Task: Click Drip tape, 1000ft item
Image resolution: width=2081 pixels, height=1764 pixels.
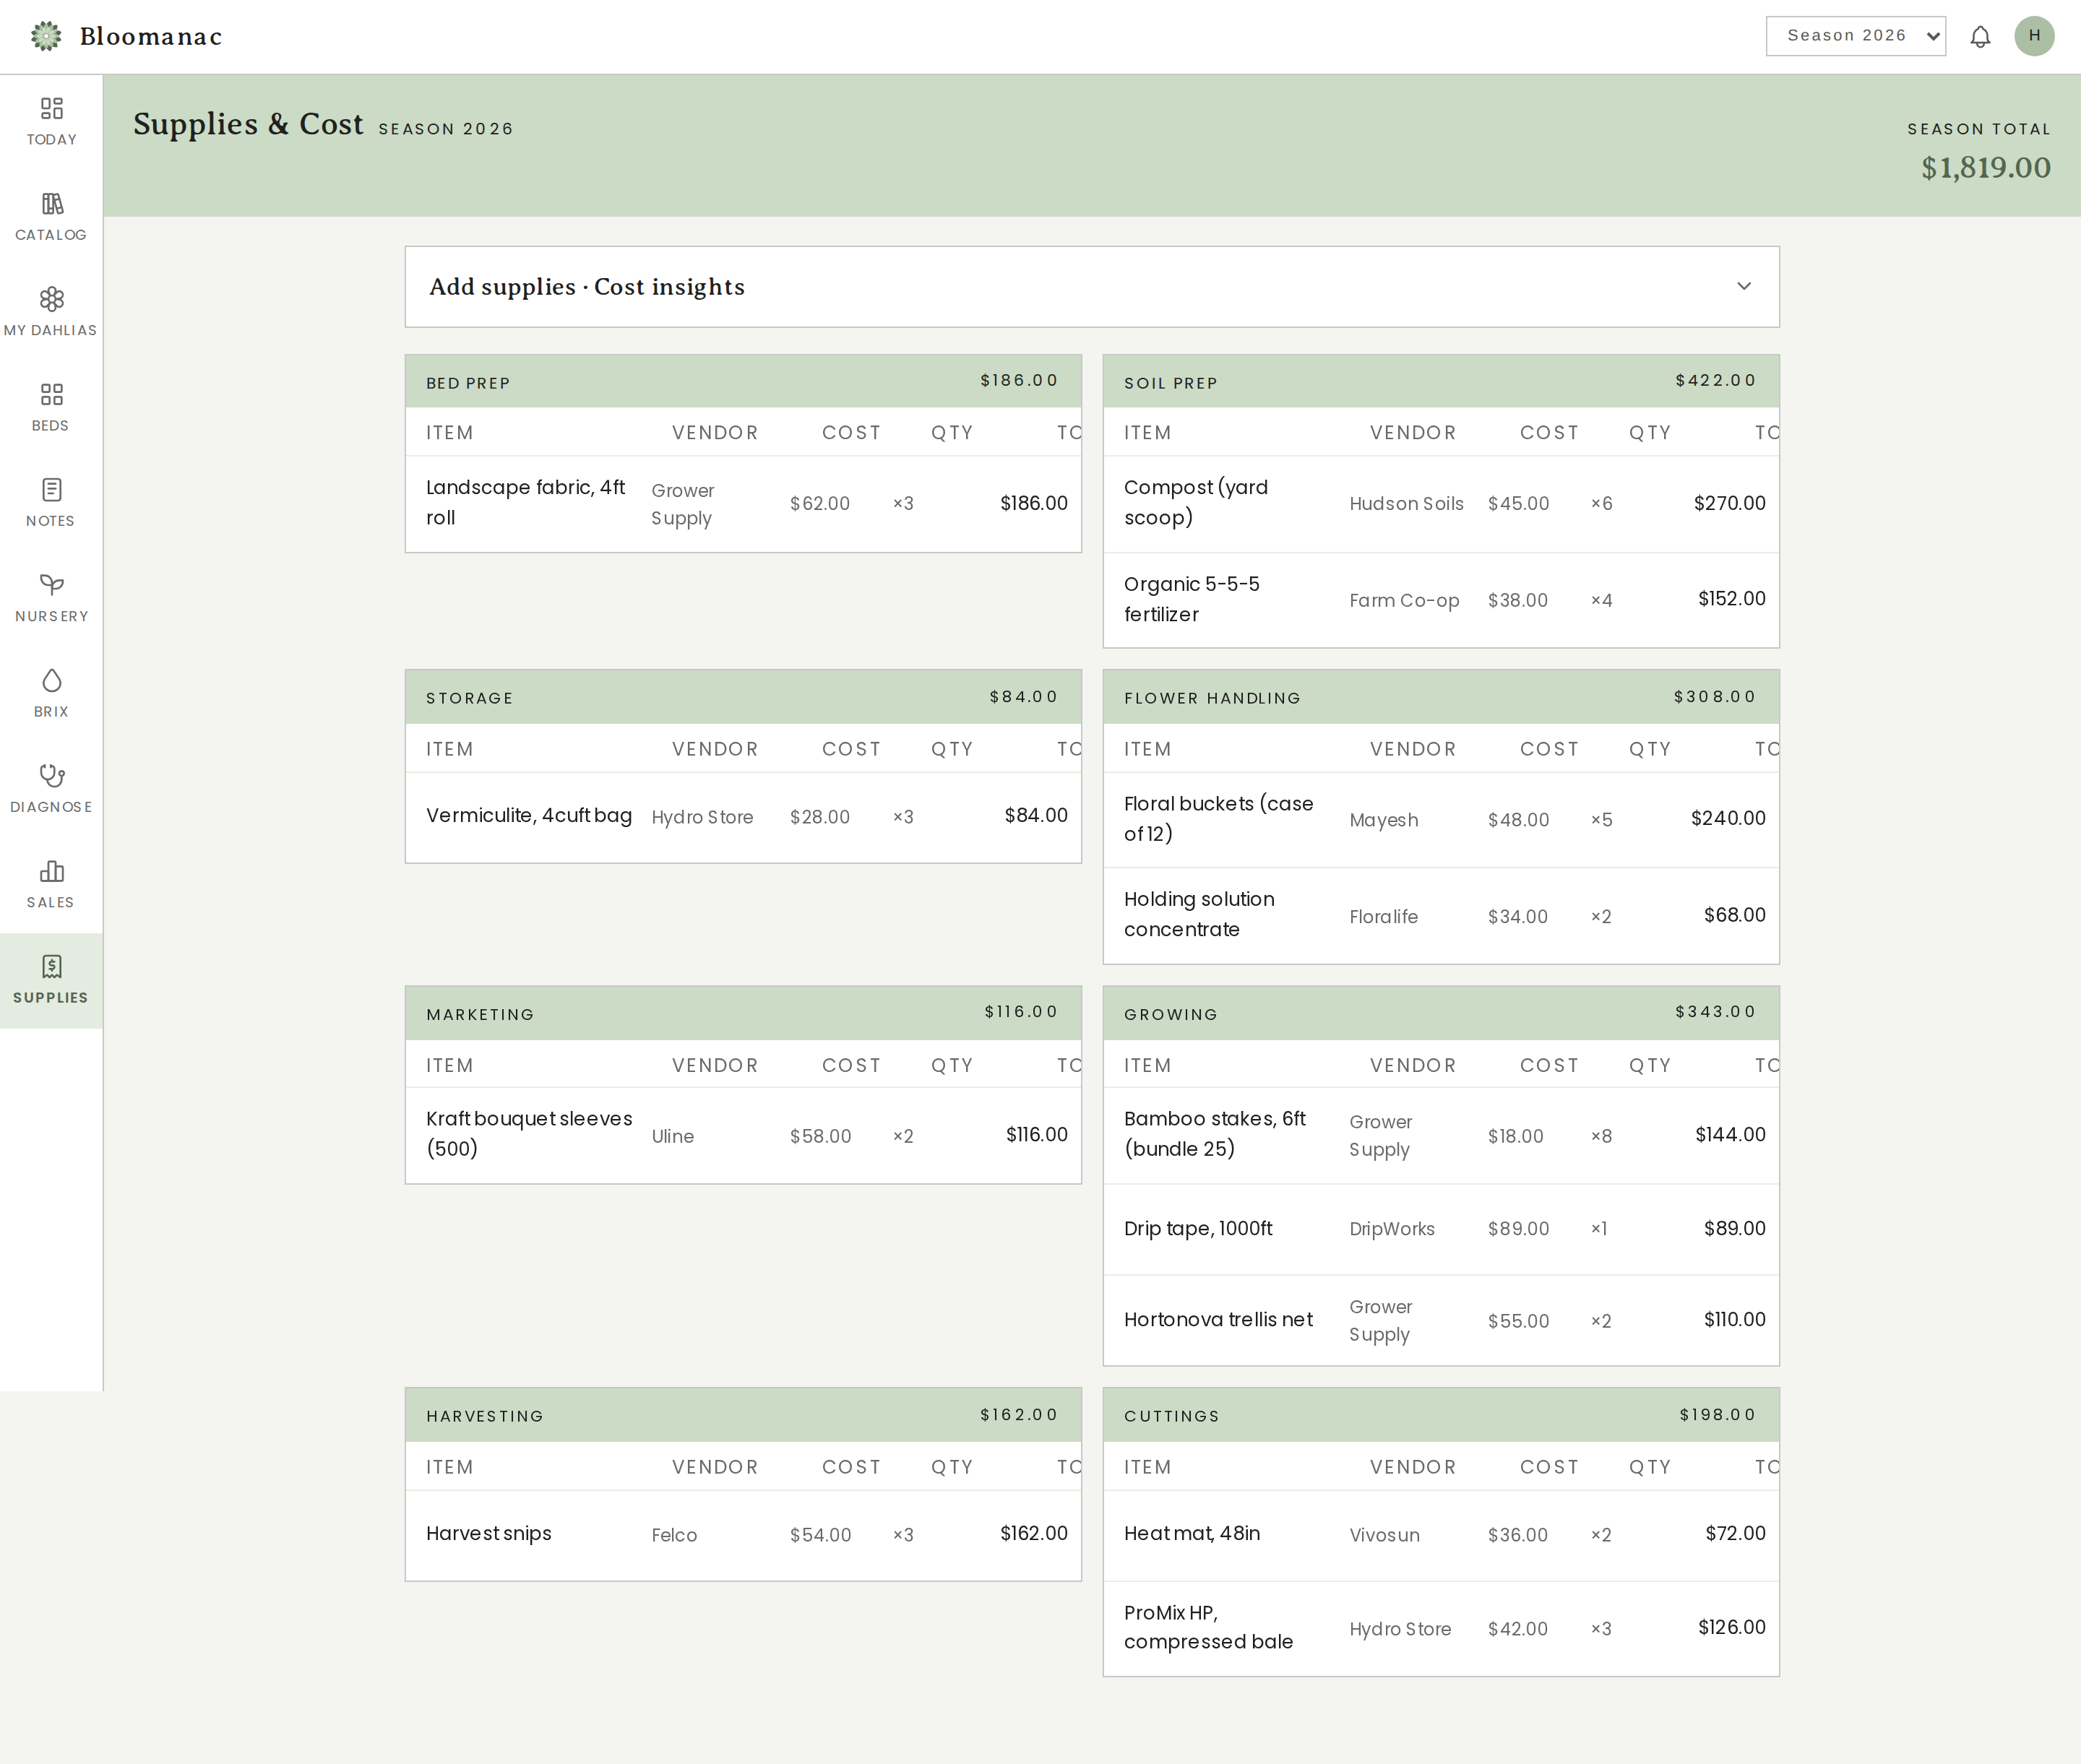Action: [x=1199, y=1228]
